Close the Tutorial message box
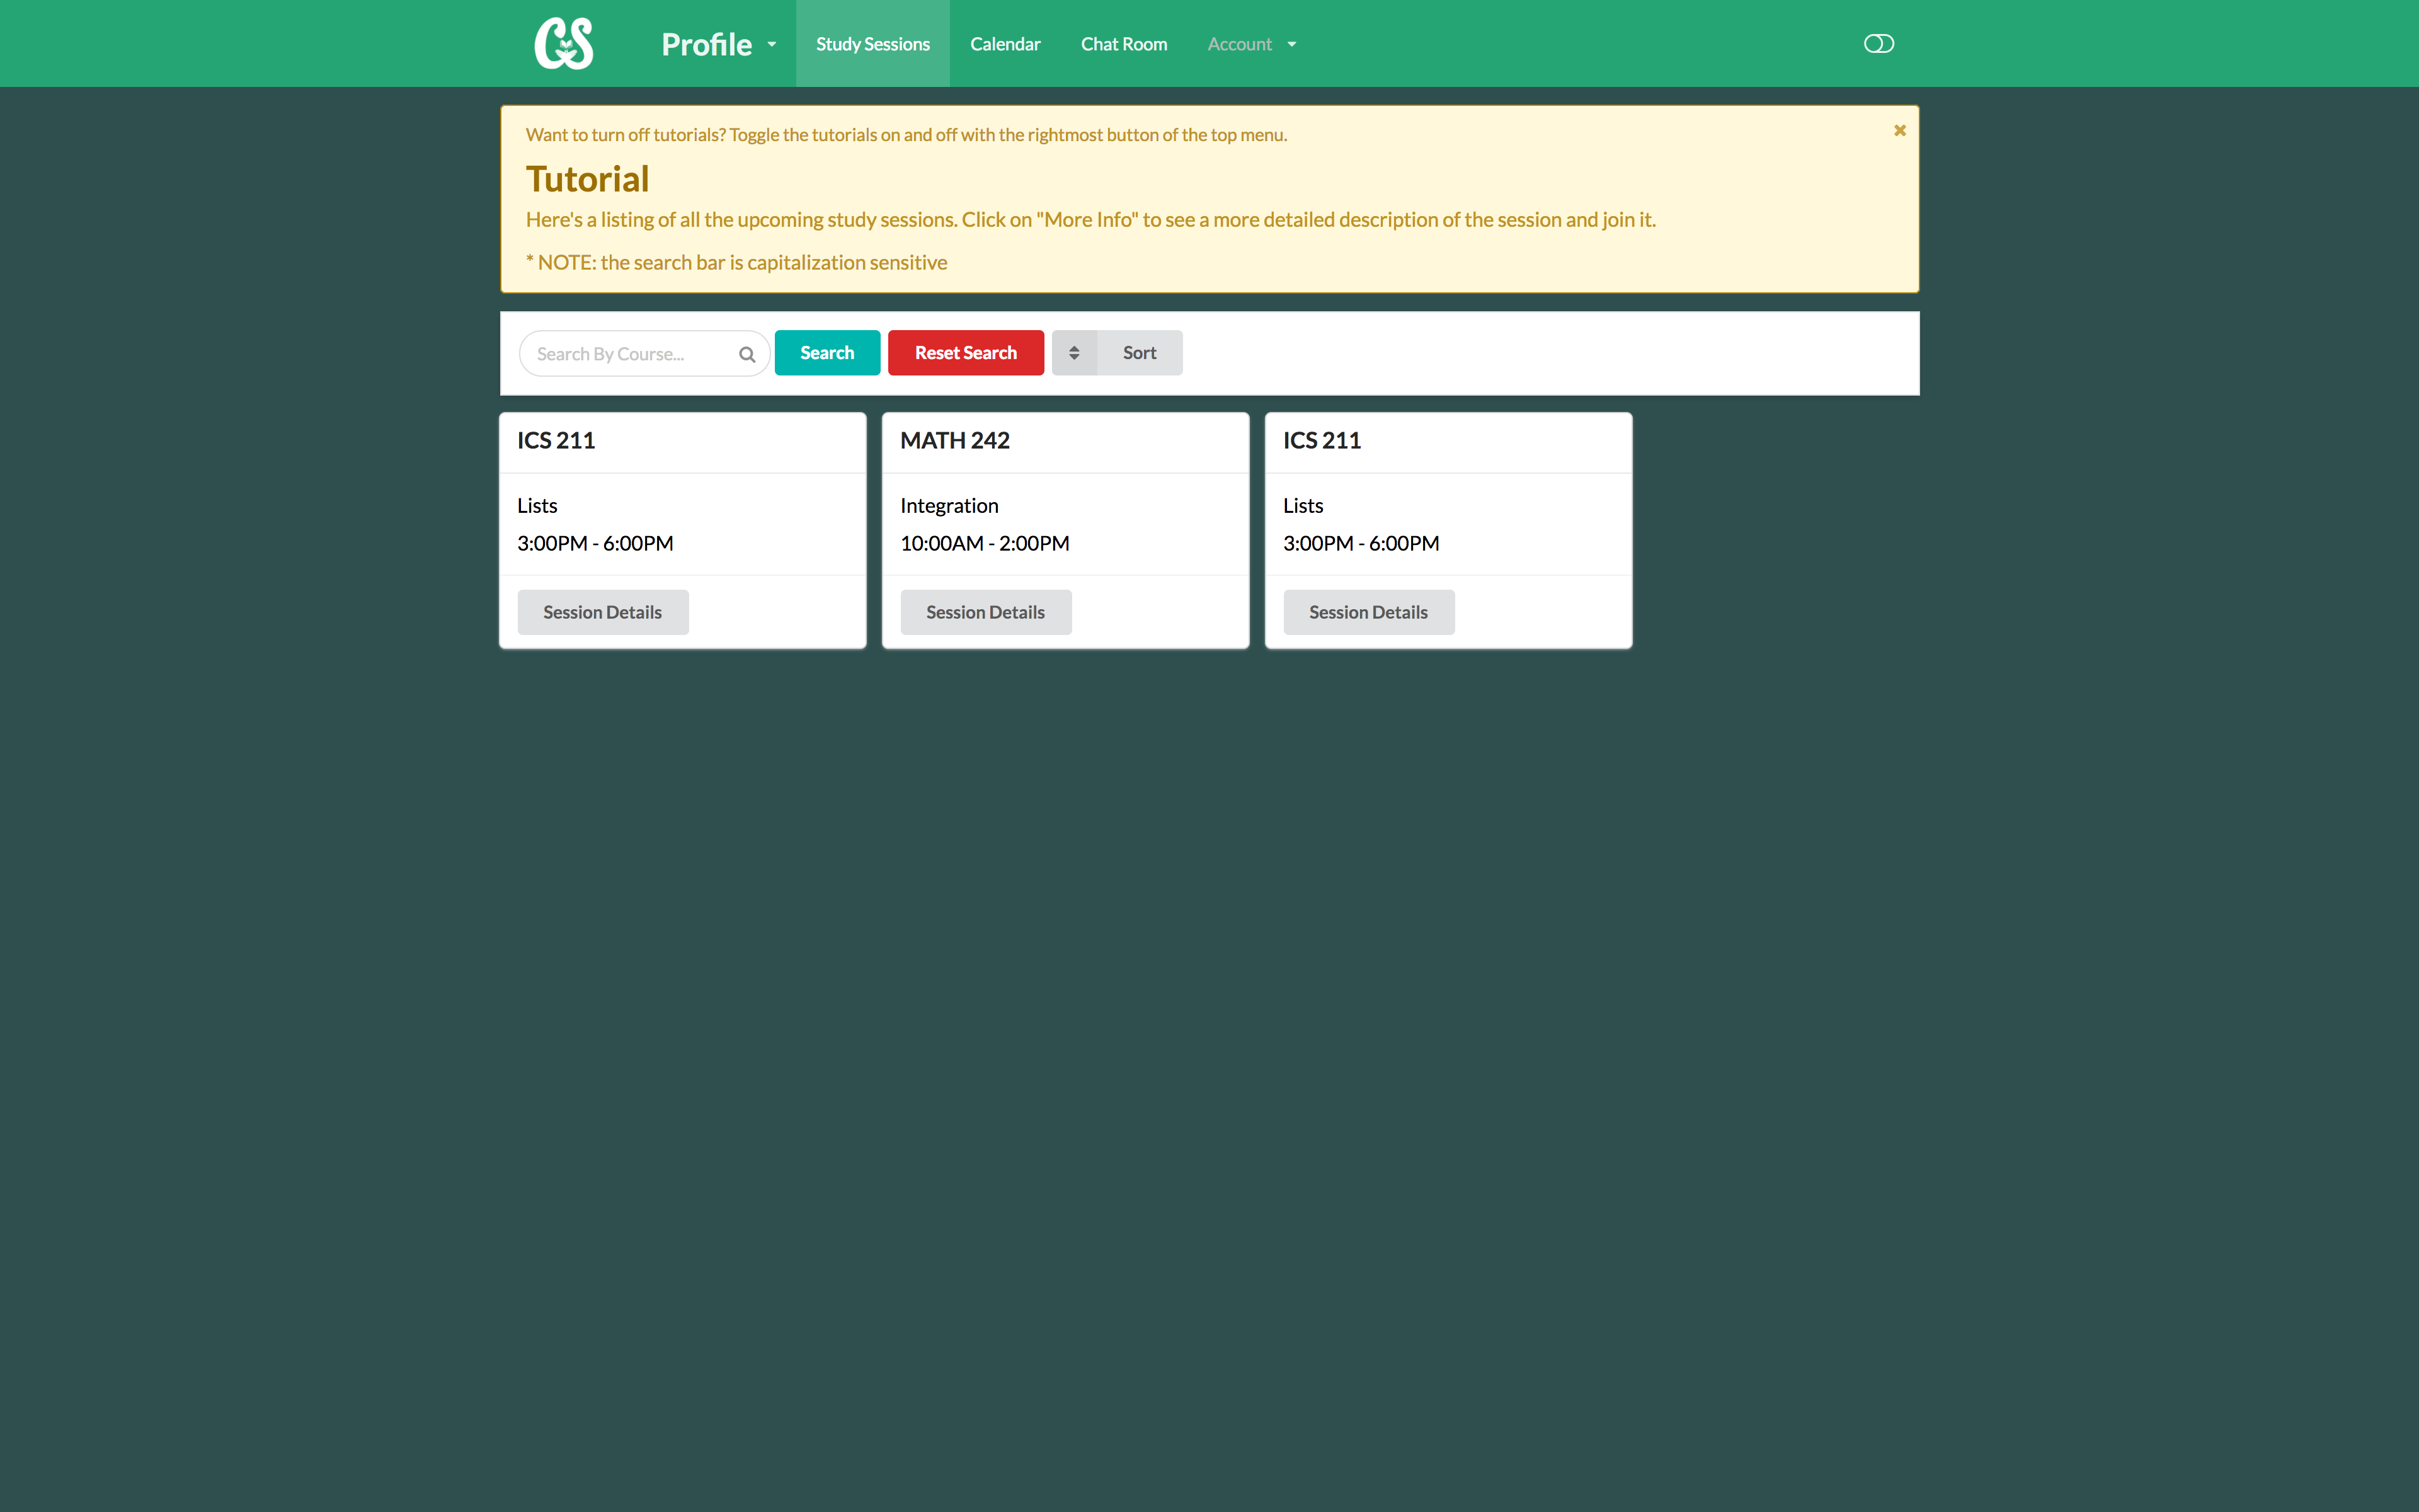Screen dimensions: 2419x1512 (x=1899, y=130)
